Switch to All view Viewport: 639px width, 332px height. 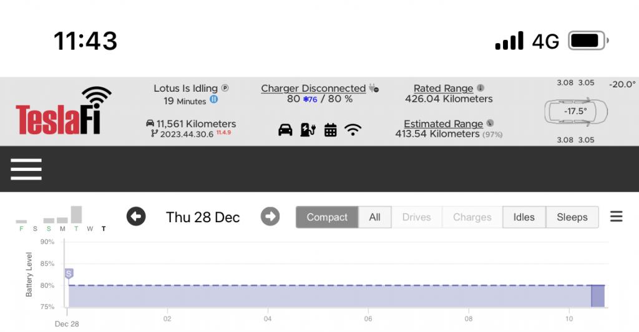pyautogui.click(x=374, y=217)
